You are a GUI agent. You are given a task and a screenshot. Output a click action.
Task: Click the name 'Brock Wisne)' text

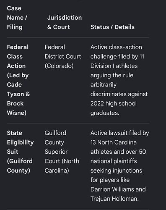[17, 108]
